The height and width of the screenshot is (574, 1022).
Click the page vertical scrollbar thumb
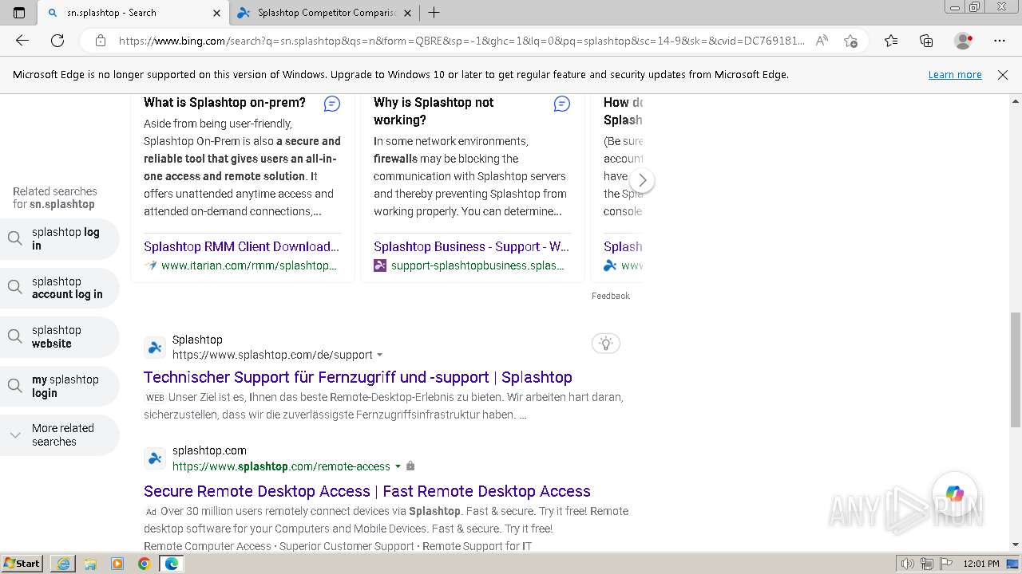coord(1016,369)
